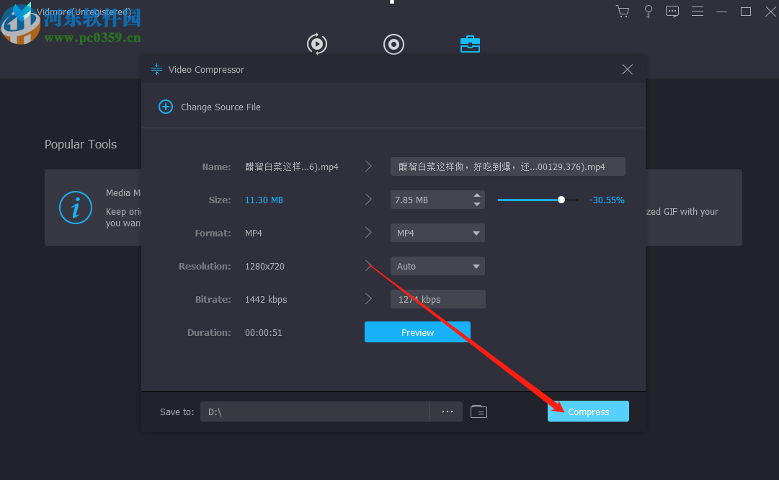The width and height of the screenshot is (779, 480).
Task: Open the output folder icon
Action: pos(479,412)
